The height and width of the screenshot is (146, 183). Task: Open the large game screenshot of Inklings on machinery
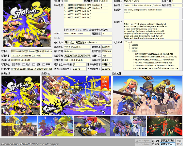click(148, 95)
